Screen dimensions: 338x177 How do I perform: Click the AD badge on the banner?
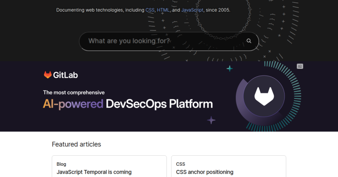300,66
